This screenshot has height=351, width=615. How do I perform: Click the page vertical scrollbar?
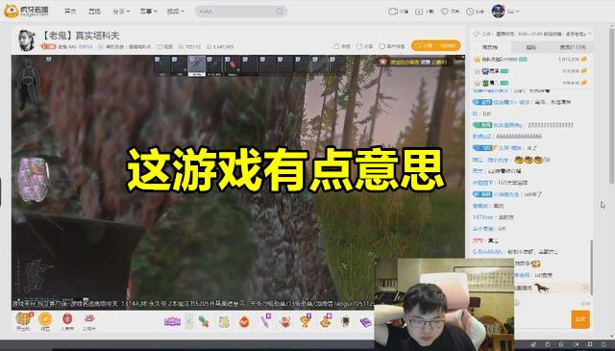pyautogui.click(x=612, y=105)
